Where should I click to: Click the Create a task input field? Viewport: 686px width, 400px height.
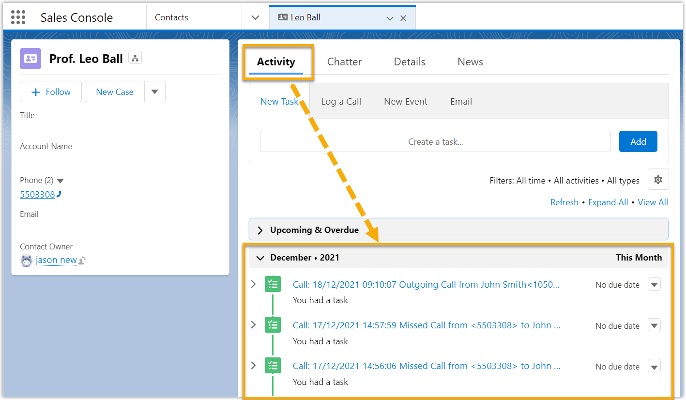pyautogui.click(x=435, y=141)
